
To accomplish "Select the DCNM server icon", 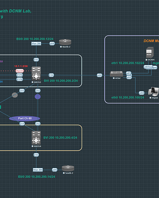I will point(150,52).
